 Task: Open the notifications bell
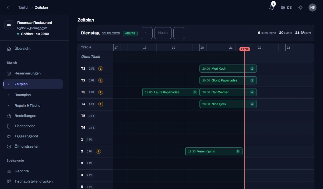(272, 8)
